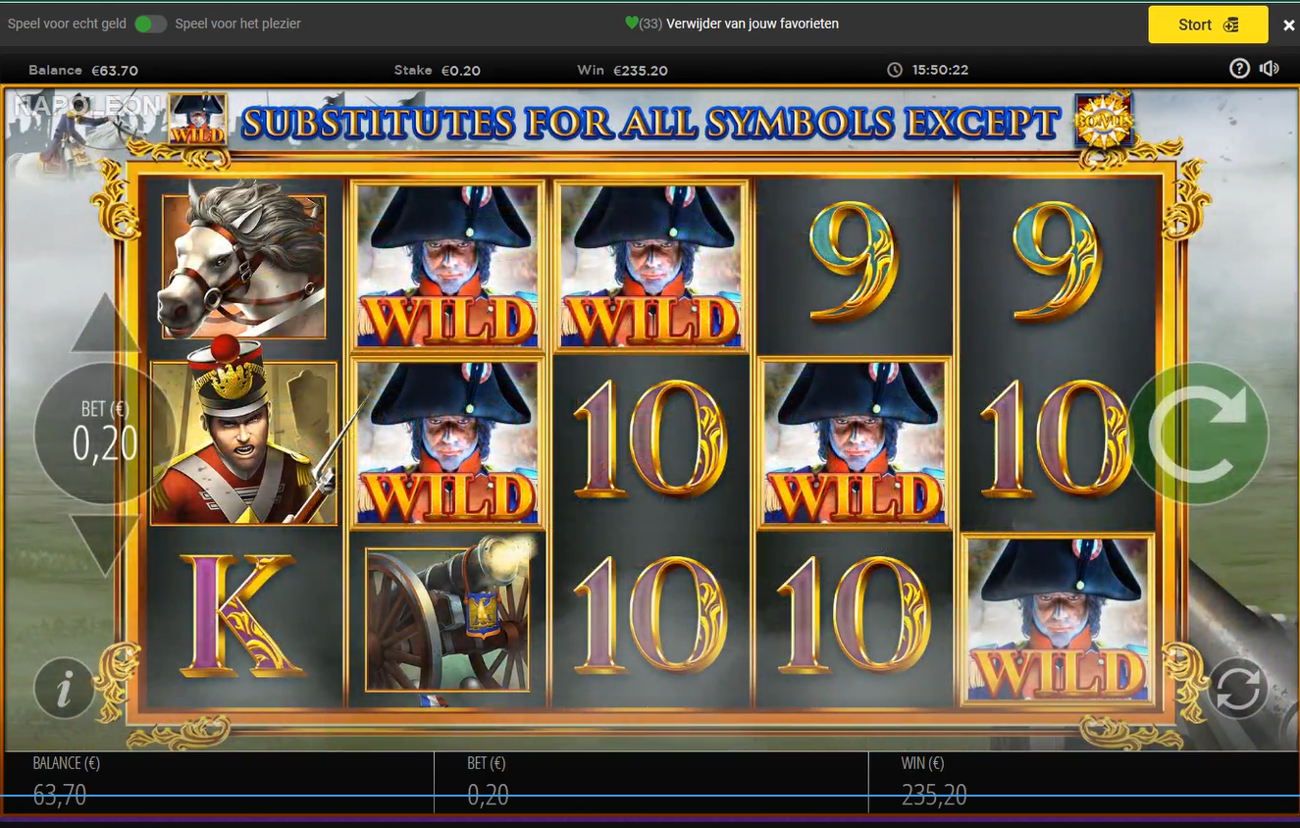Click the white horse symbol

(243, 261)
